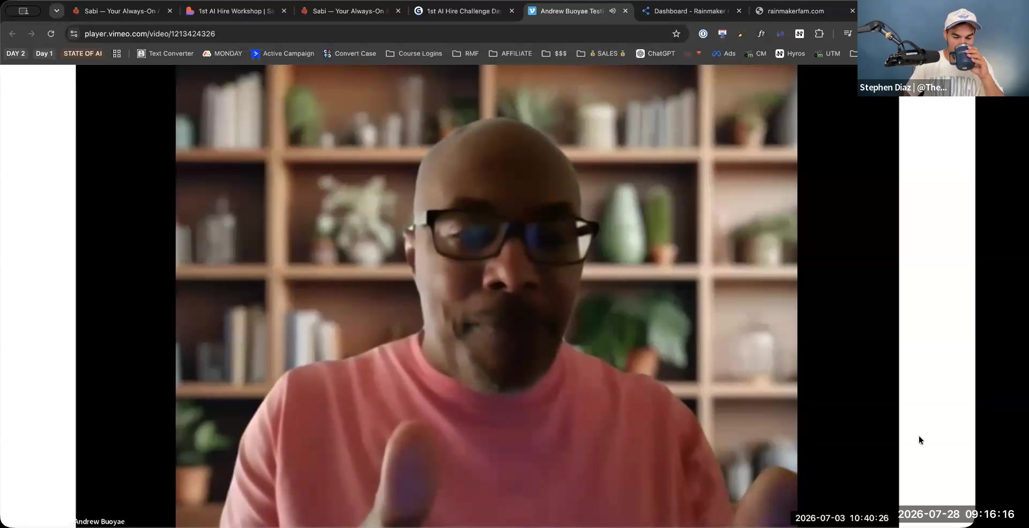Expand the SALES bookmark folder

(x=601, y=54)
